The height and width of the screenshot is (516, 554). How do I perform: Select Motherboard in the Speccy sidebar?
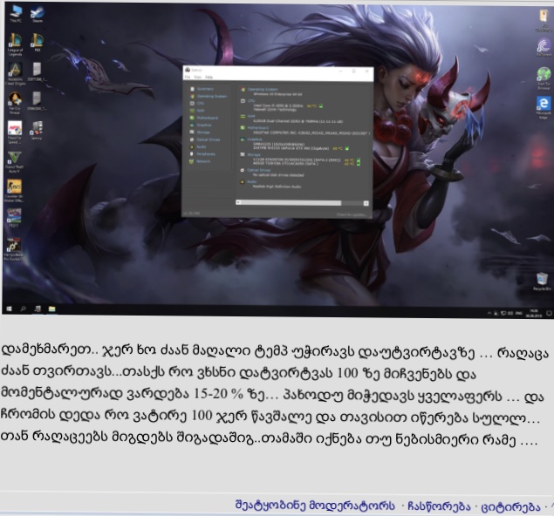tap(204, 118)
